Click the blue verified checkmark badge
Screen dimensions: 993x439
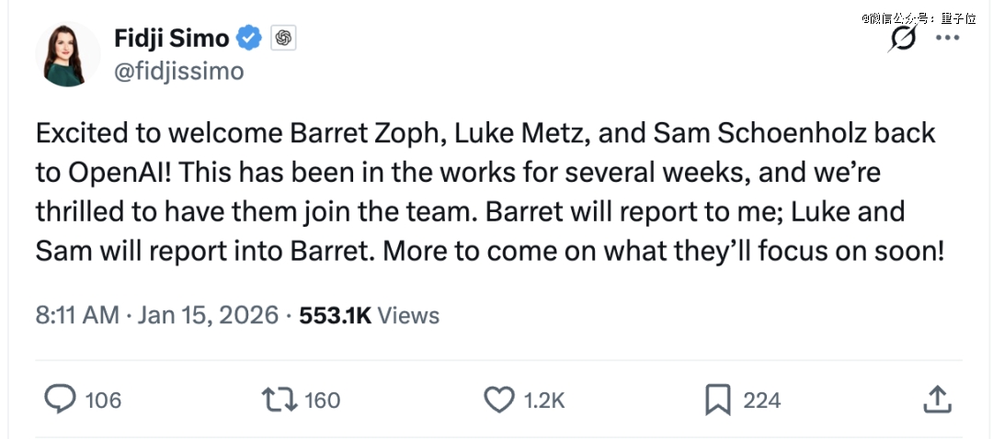click(250, 39)
